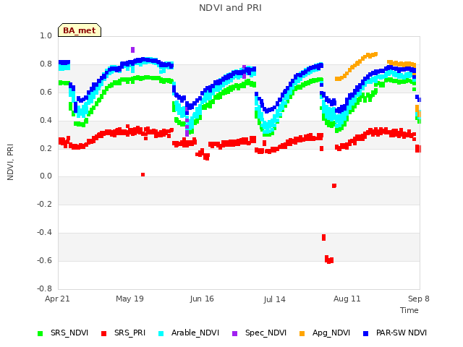Click the cyan Arable_NDVI legend swatch

click(x=161, y=333)
